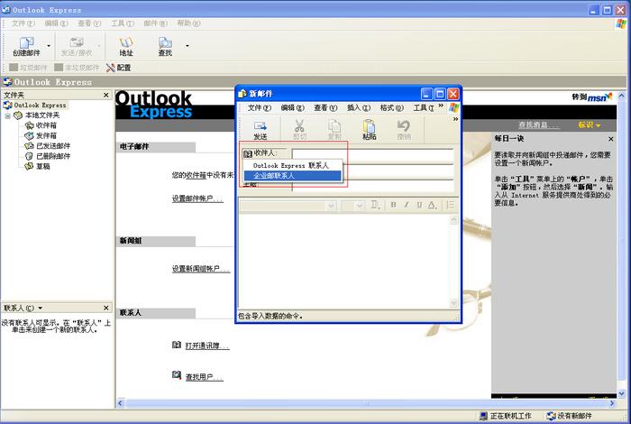Open 工具 menu in main Outlook Express window
The height and width of the screenshot is (424, 631).
[x=123, y=23]
